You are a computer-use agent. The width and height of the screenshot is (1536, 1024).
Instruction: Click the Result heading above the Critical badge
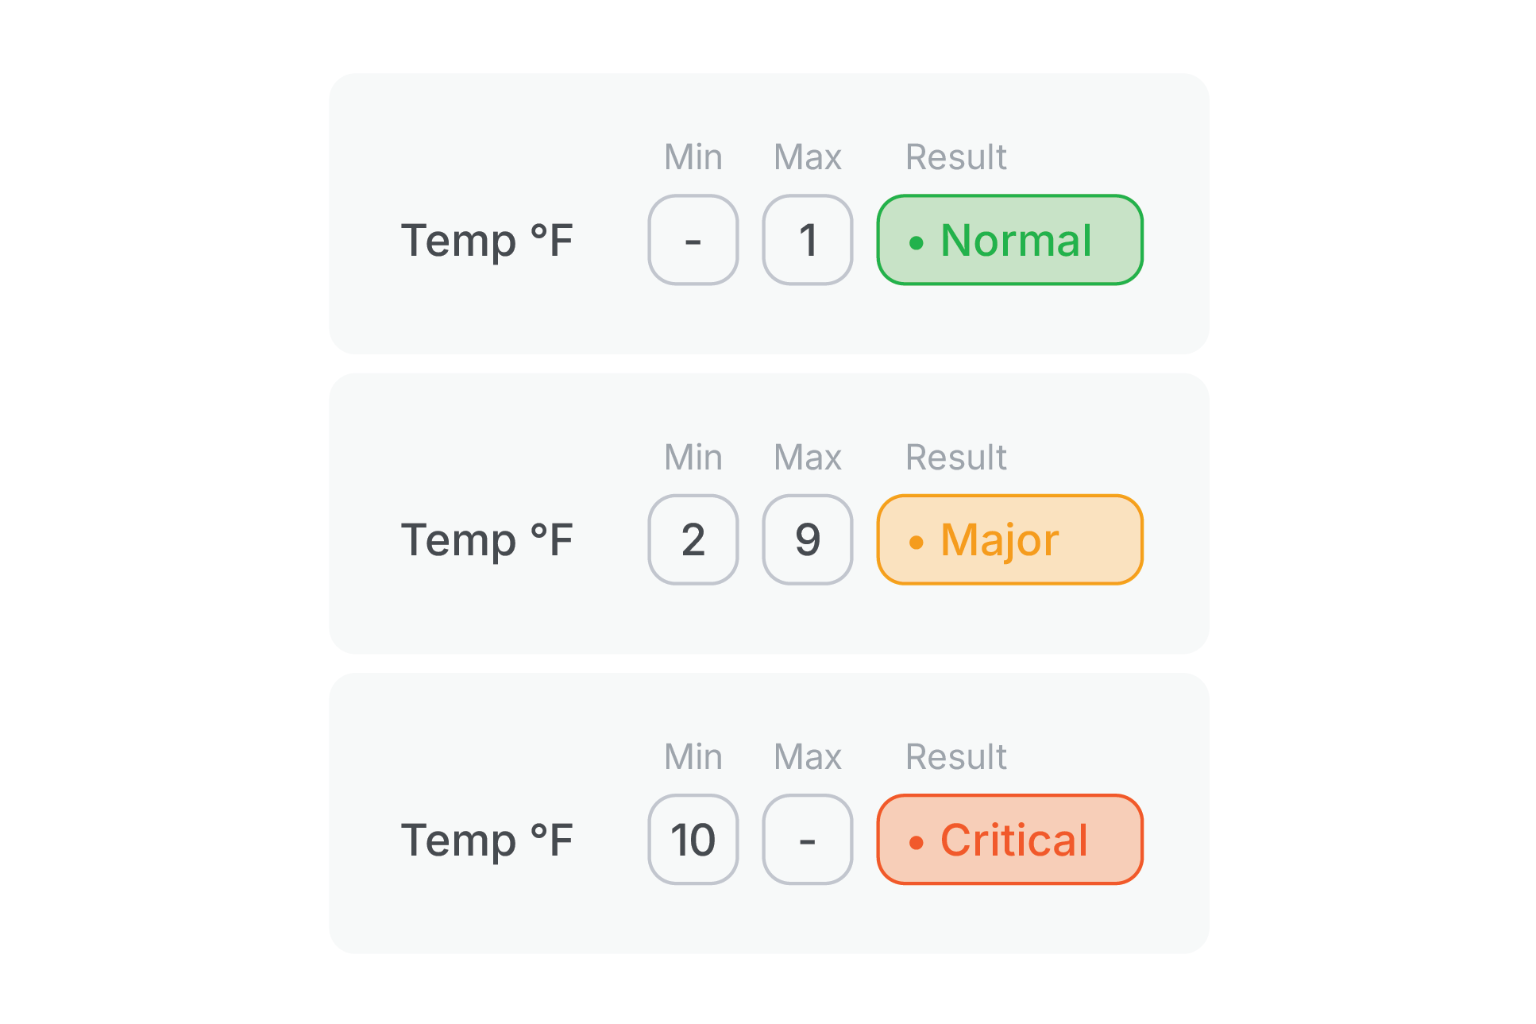[x=956, y=757]
